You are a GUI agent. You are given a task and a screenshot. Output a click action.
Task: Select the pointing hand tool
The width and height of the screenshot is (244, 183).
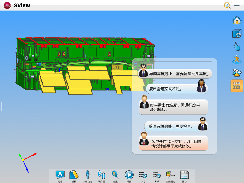click(237, 47)
